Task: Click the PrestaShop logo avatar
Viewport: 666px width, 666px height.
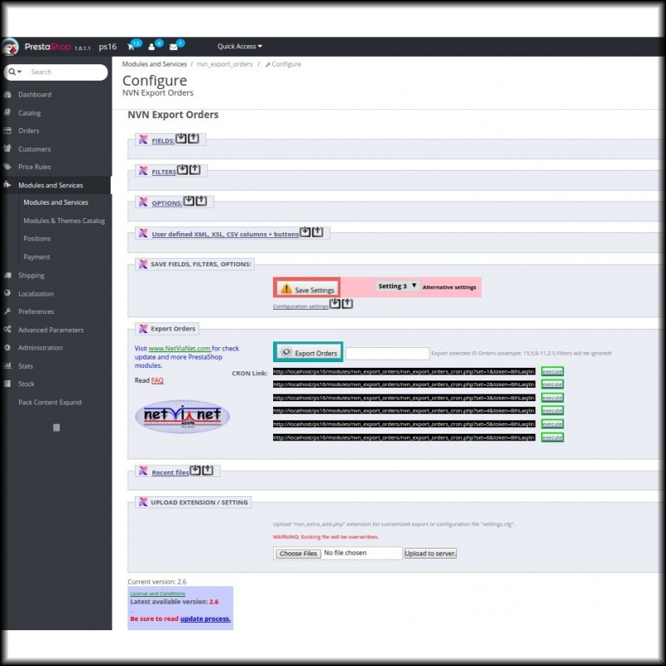Action: [x=11, y=47]
